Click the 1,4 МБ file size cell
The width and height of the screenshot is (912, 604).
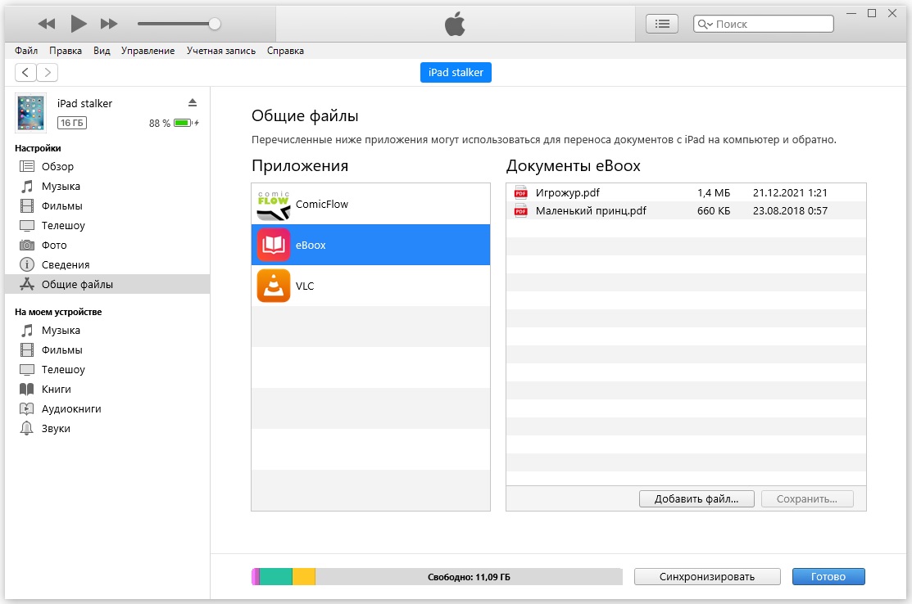click(x=714, y=193)
